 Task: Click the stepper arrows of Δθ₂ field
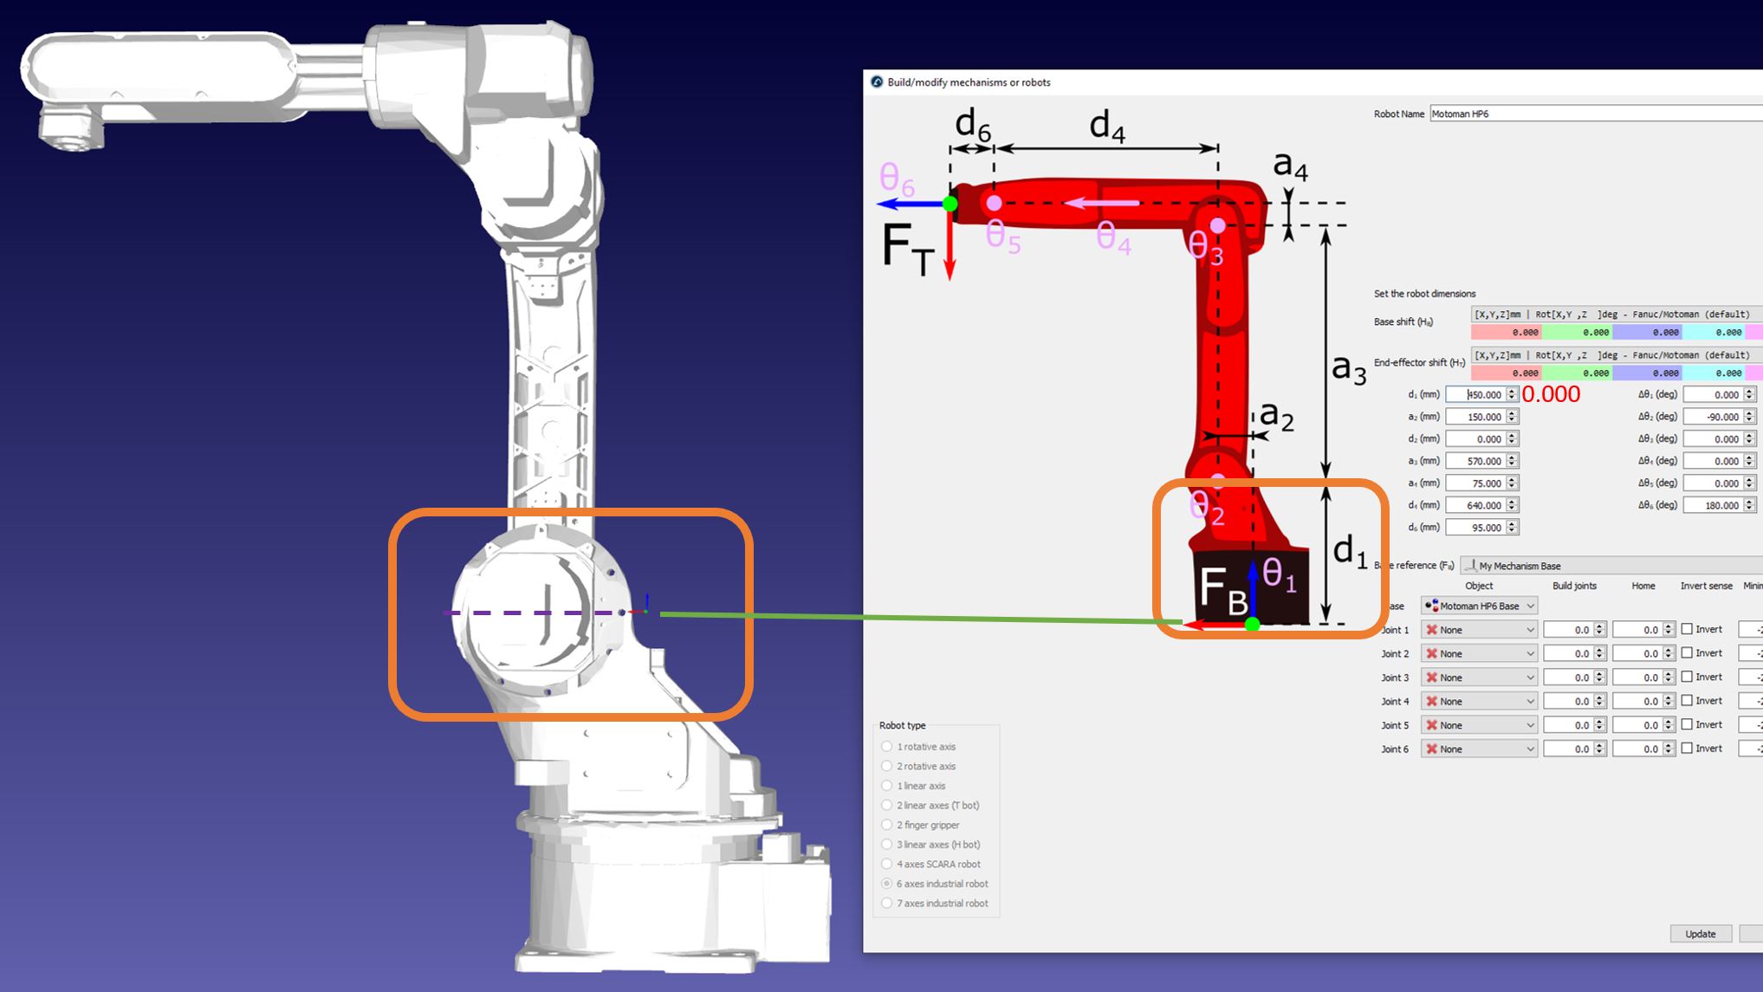pos(1749,417)
